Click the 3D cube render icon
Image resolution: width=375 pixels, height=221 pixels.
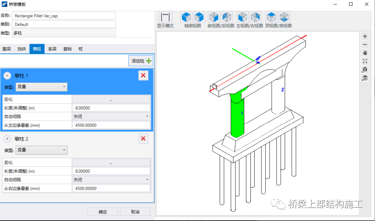[365, 70]
